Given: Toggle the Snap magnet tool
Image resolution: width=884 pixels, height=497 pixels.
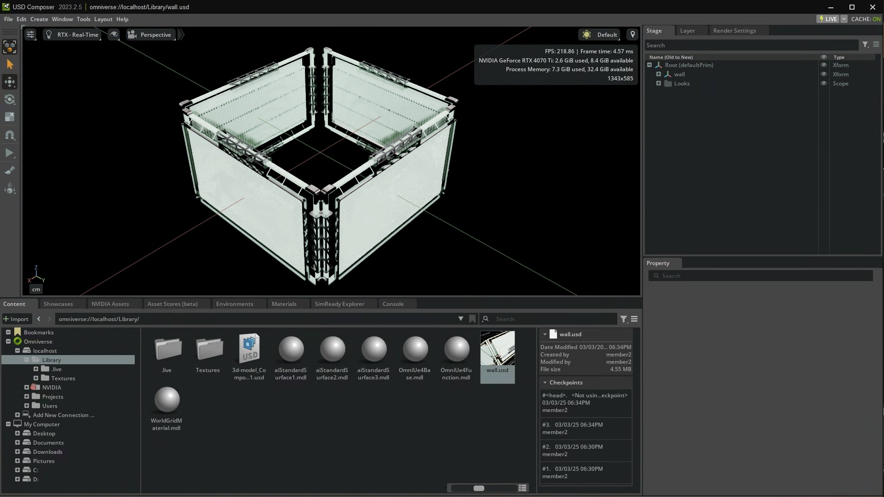Looking at the screenshot, I should click(10, 135).
